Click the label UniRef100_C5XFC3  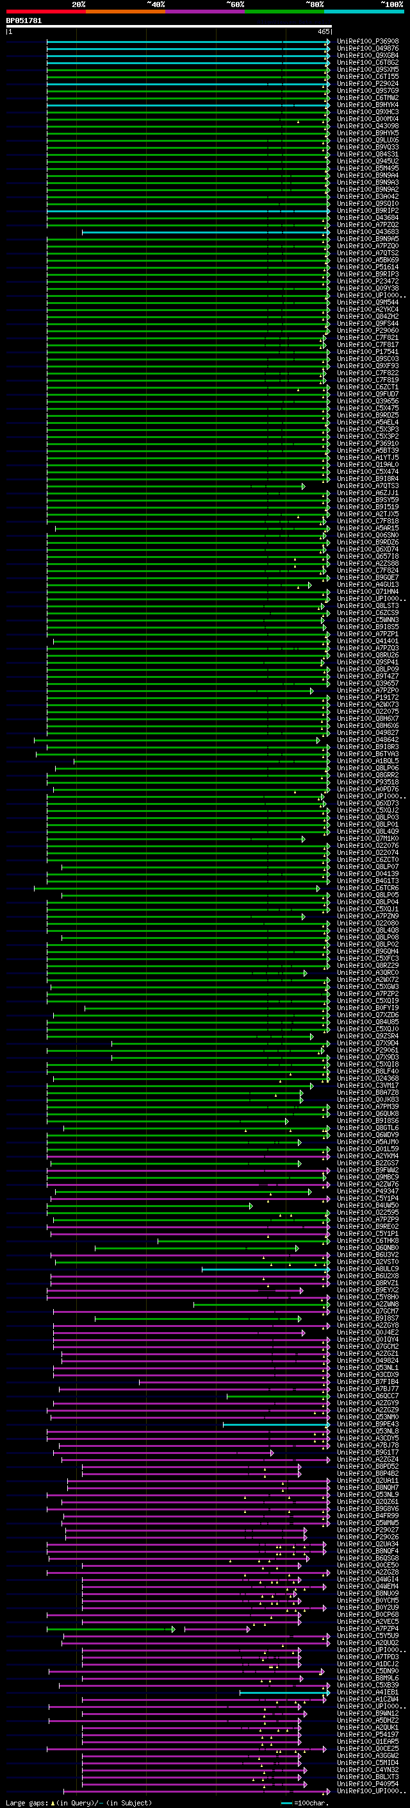368,959
